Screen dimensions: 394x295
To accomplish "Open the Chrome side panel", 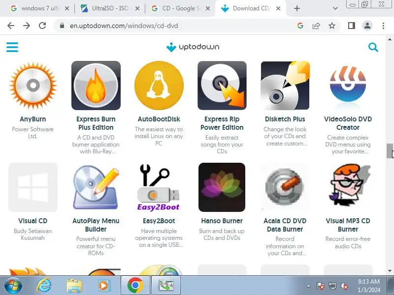I will pos(352,26).
